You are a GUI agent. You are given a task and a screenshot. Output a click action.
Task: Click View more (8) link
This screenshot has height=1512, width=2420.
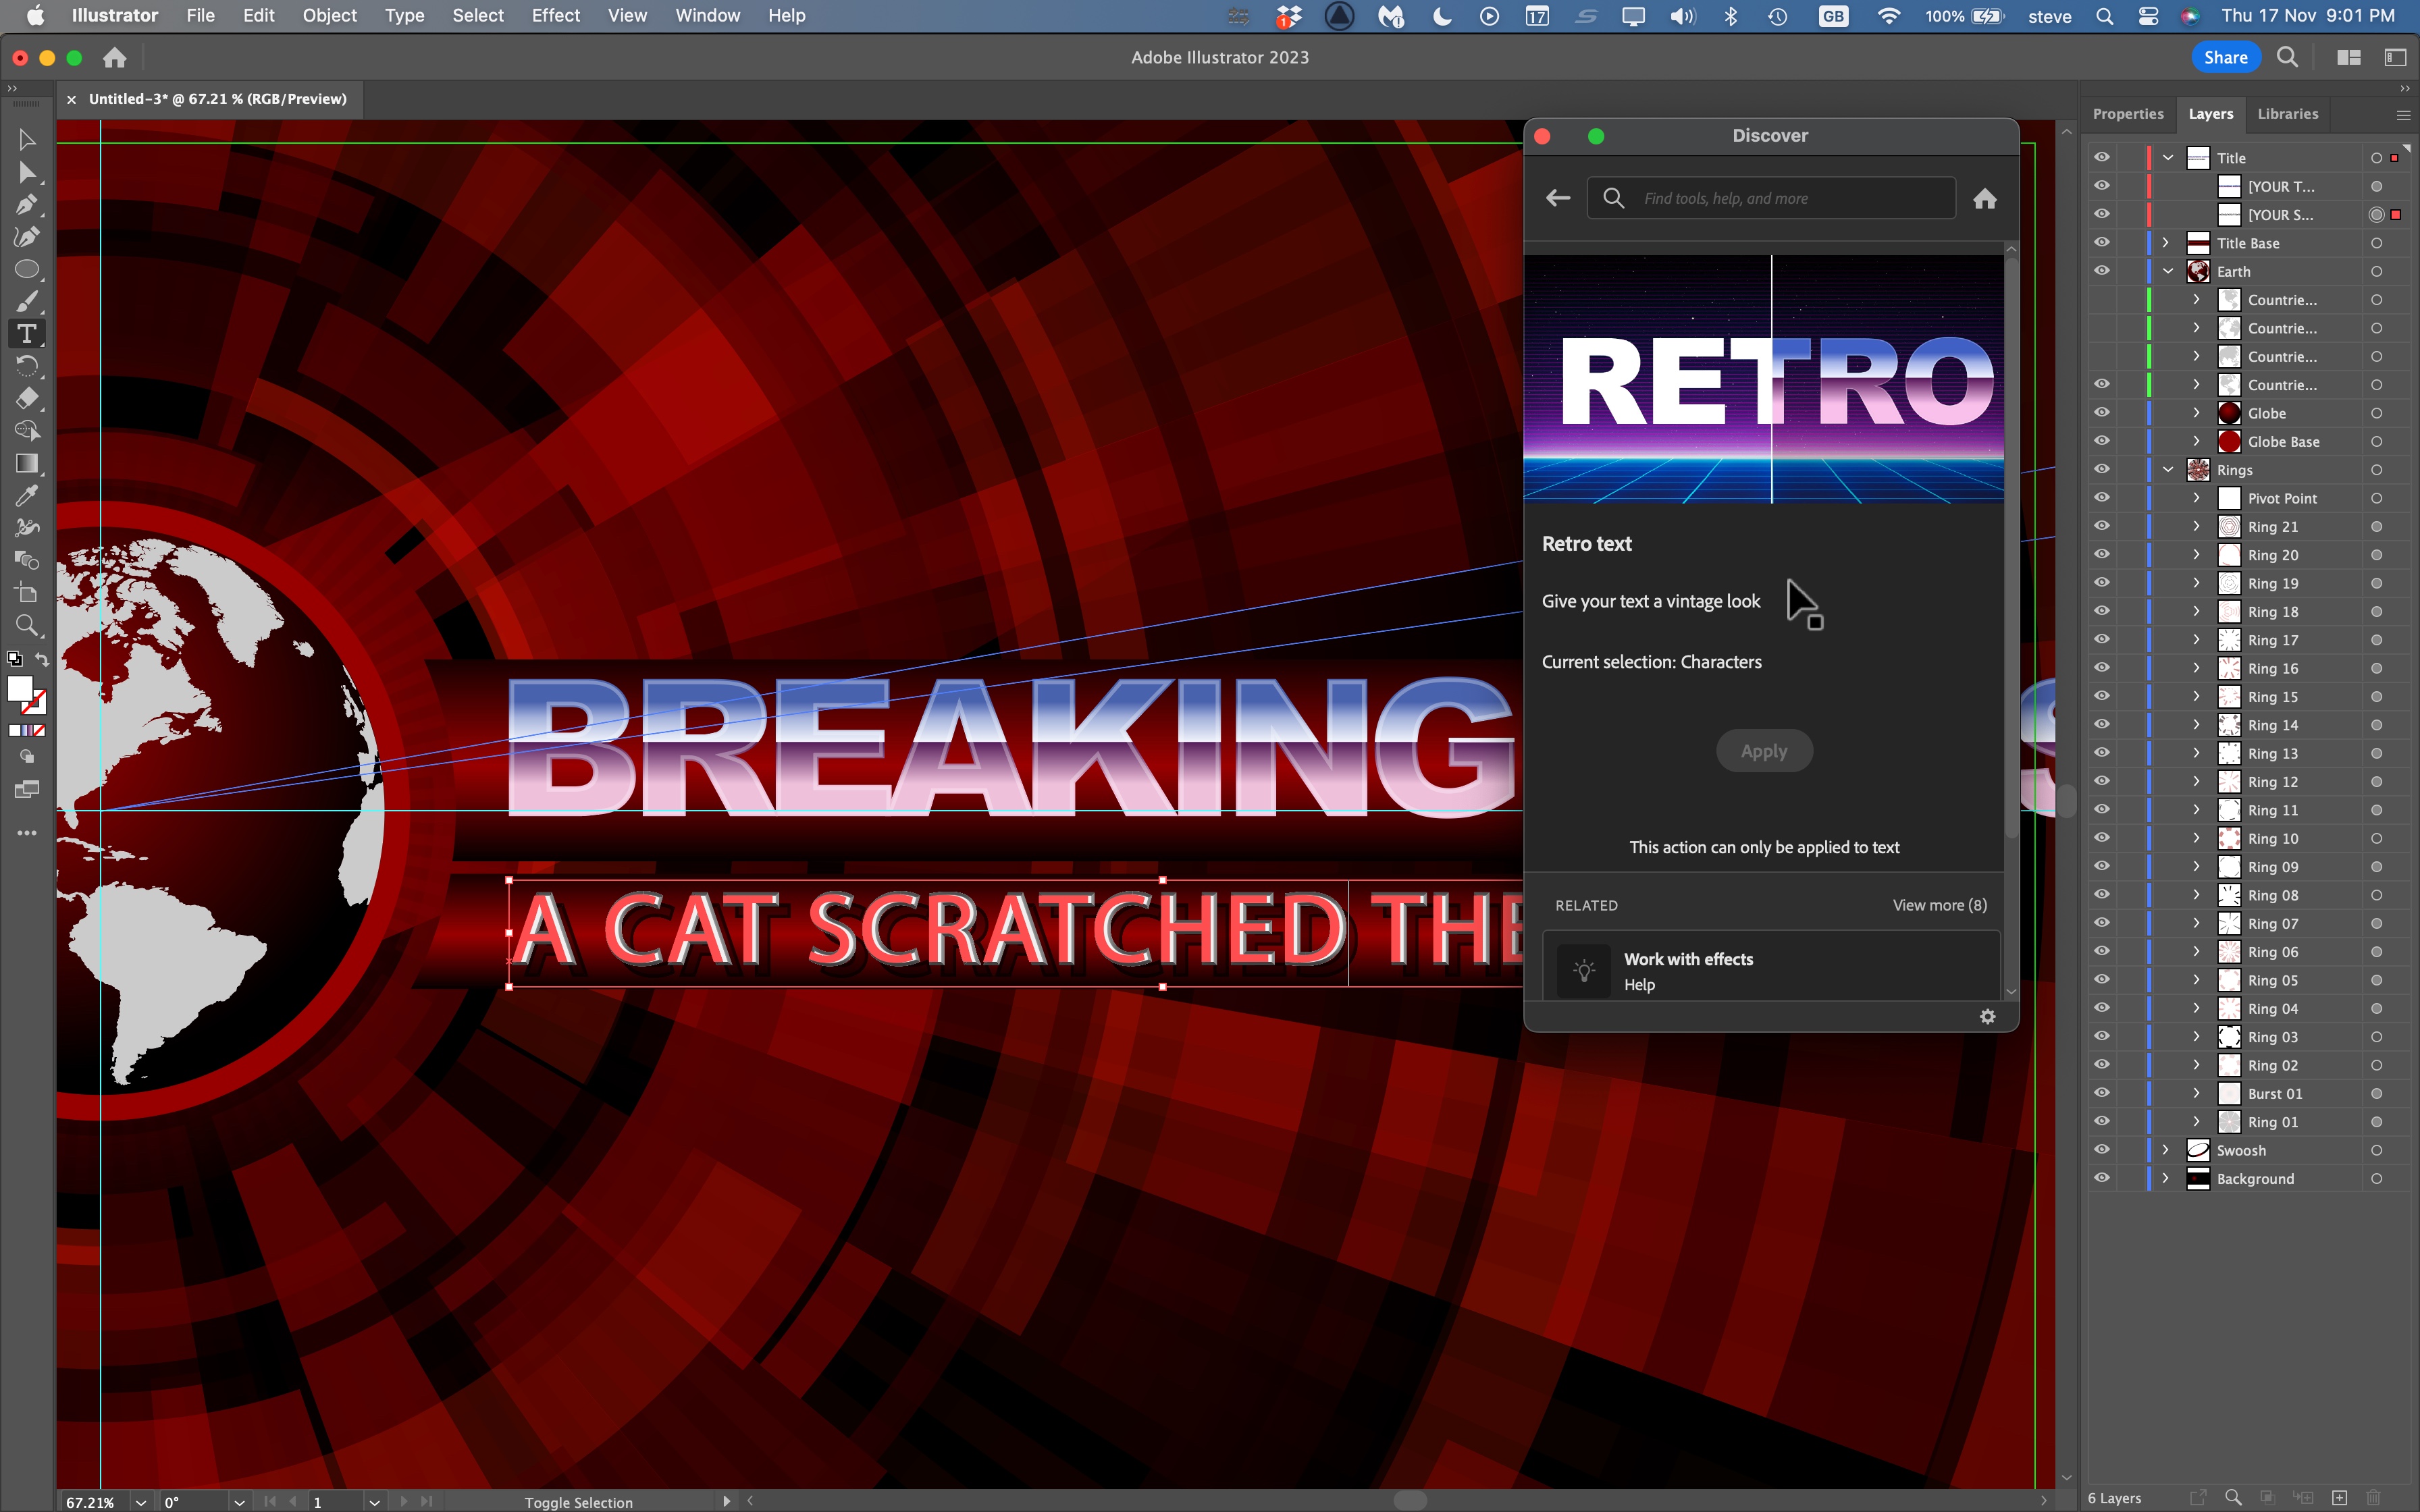[1939, 905]
